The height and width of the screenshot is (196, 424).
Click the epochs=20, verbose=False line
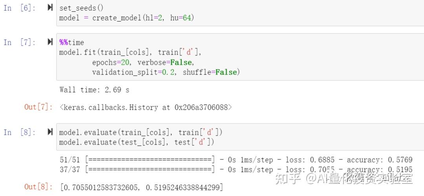(x=143, y=62)
